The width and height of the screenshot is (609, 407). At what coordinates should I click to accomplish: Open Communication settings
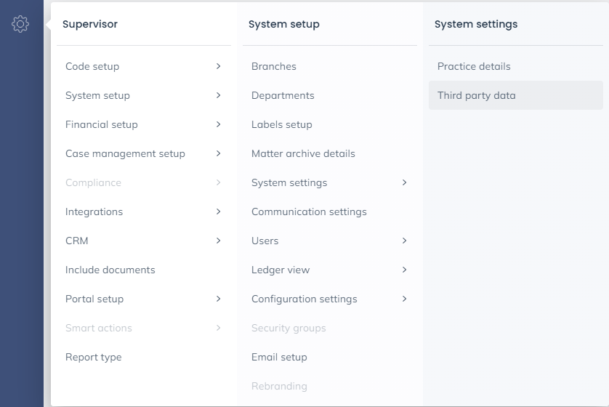[309, 211]
